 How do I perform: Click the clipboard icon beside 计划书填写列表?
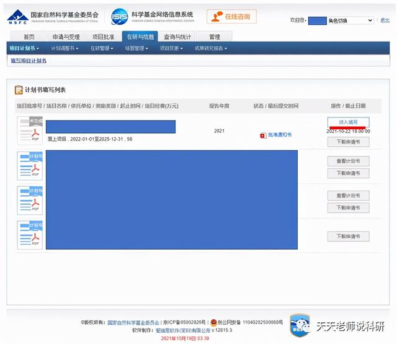19,90
